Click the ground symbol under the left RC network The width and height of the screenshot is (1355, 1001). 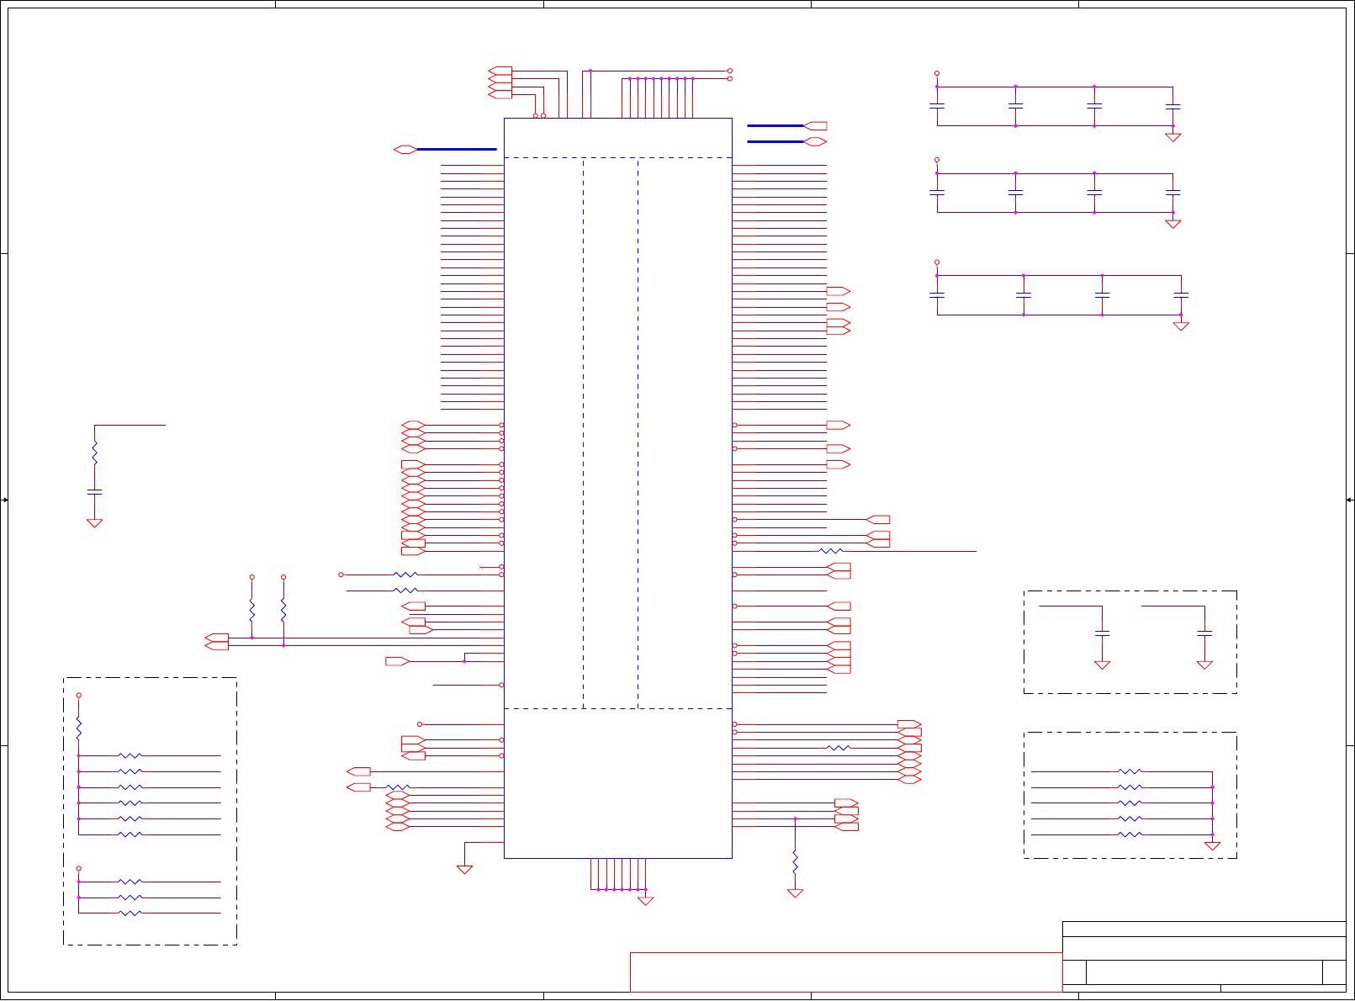pos(95,523)
